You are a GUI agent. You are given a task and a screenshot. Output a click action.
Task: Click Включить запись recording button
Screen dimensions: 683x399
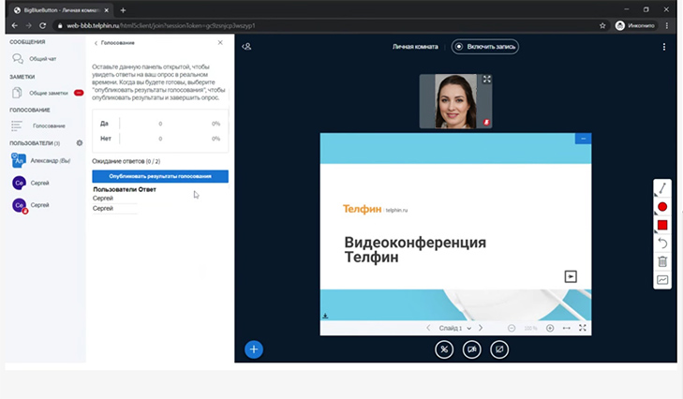pyautogui.click(x=484, y=47)
